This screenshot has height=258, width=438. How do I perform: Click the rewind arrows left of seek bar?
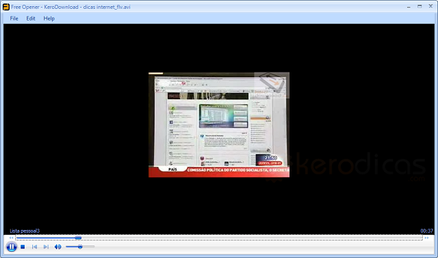click(11, 238)
